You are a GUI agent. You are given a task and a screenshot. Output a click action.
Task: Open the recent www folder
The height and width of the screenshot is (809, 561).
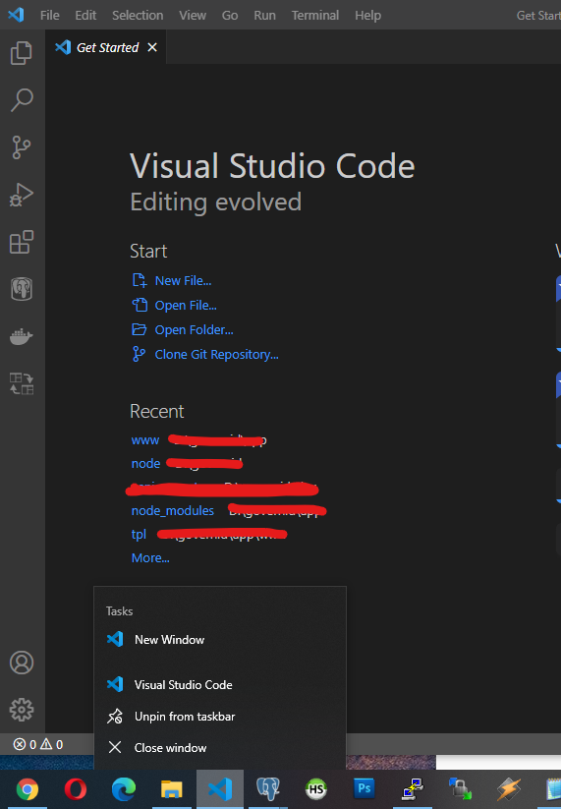click(x=145, y=440)
